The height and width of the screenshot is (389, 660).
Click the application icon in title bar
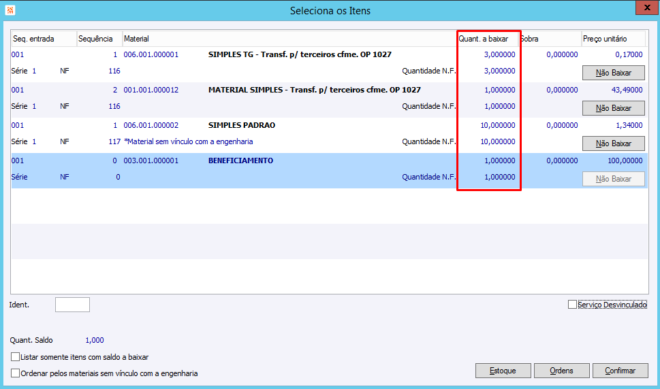10,10
